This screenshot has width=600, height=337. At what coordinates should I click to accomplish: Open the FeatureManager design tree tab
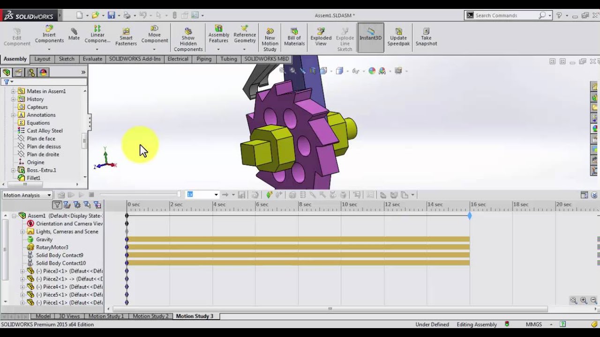click(6, 73)
